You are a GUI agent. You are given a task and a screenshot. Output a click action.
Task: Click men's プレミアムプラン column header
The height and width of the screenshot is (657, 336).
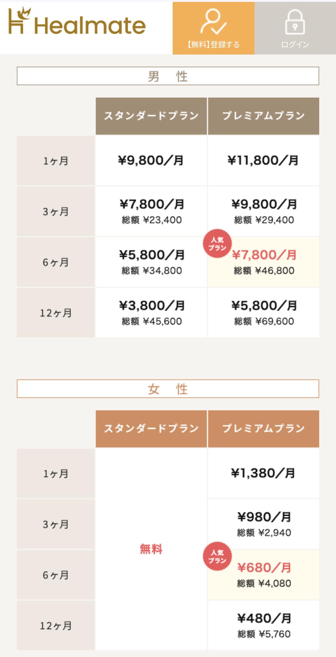(x=263, y=116)
